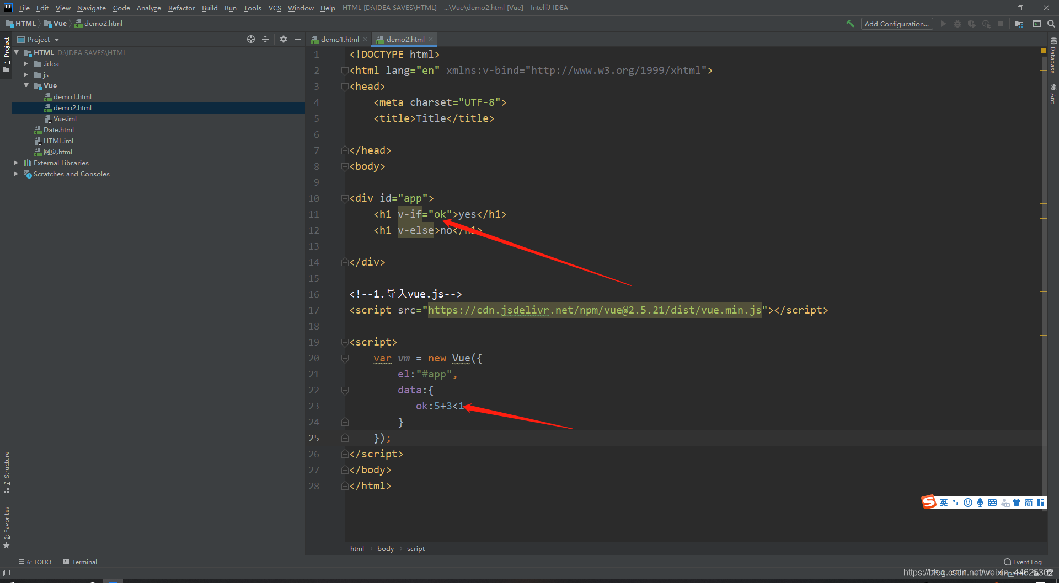
Task: Click the Run with Coverage icon
Action: click(972, 24)
